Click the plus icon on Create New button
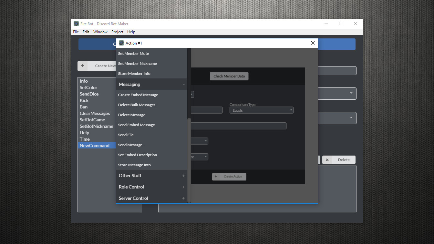 point(82,66)
